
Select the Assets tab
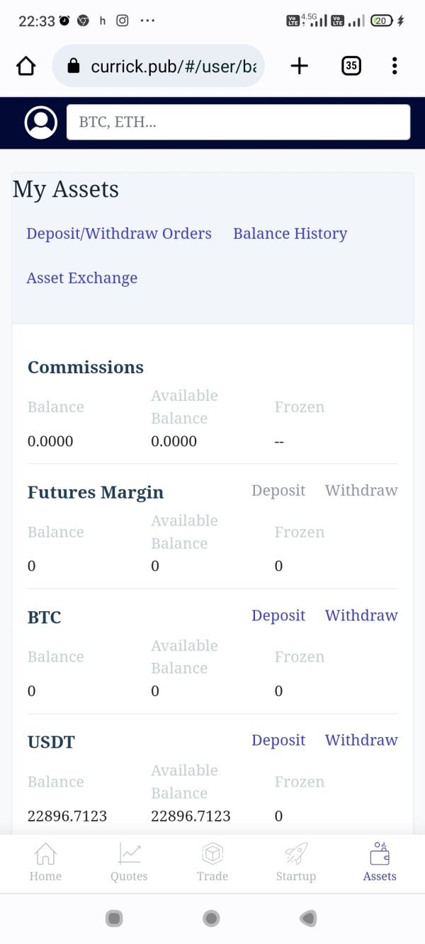380,862
